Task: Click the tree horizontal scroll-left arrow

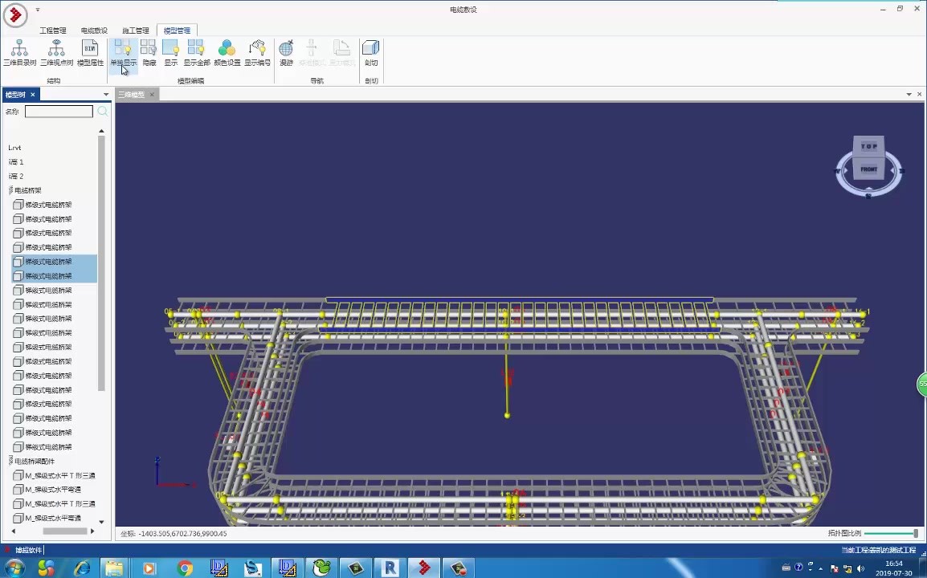Action: (14, 531)
